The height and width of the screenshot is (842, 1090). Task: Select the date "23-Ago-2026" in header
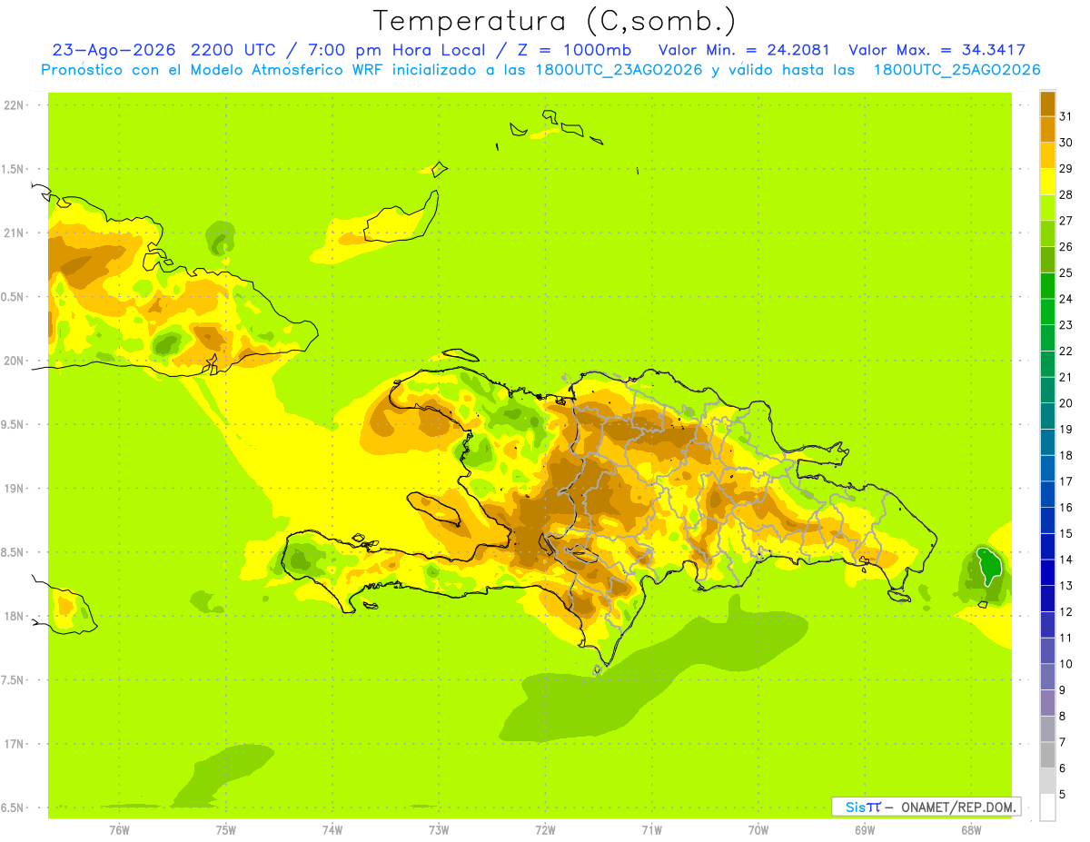114,50
